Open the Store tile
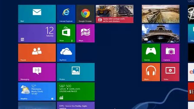This screenshot has width=194, height=109. 66,33
